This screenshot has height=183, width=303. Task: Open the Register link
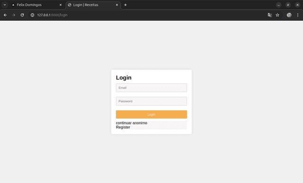[x=123, y=127]
